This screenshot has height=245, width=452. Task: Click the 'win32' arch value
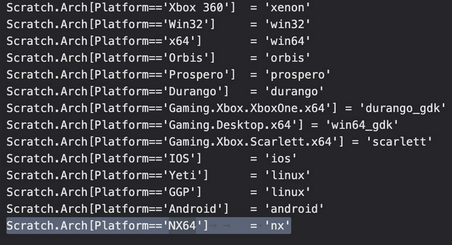tap(288, 24)
